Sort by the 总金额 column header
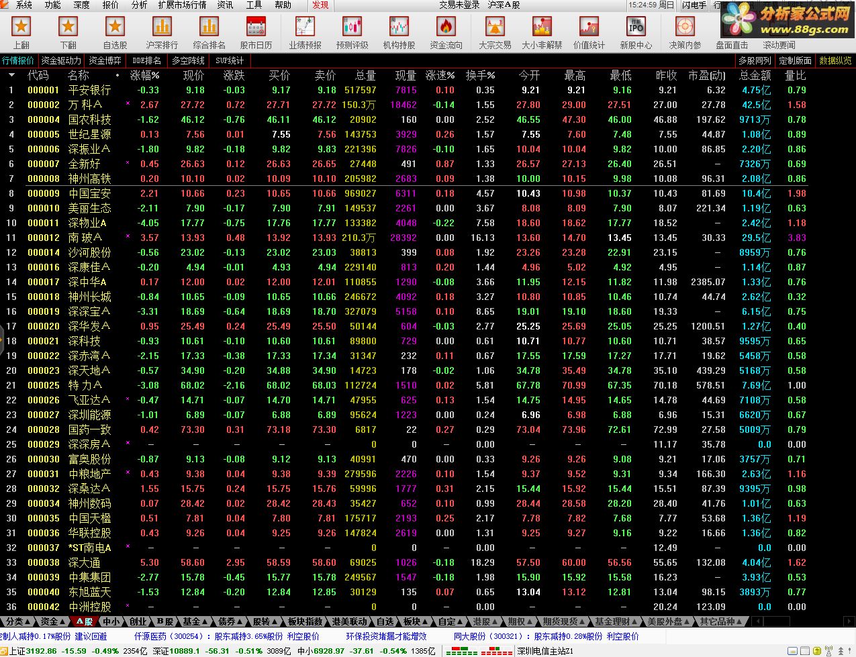Screen dimensions: 856x657 [755, 75]
